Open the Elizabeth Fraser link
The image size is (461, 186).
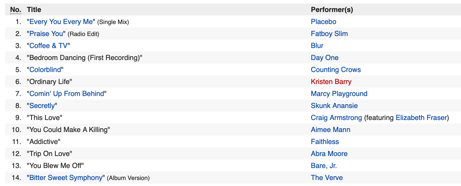coord(421,118)
